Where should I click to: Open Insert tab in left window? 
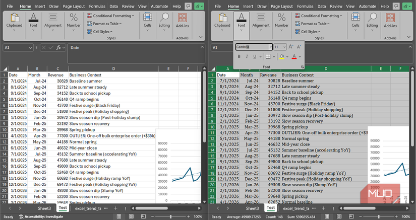40,6
